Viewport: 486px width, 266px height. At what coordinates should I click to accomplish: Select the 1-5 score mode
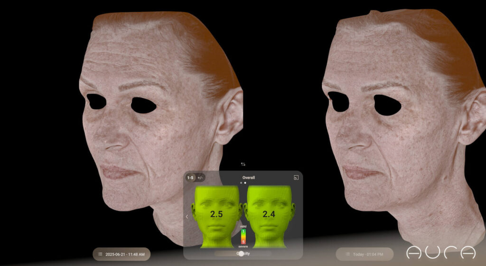click(x=190, y=178)
